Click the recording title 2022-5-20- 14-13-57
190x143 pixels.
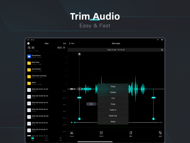pos(116,50)
